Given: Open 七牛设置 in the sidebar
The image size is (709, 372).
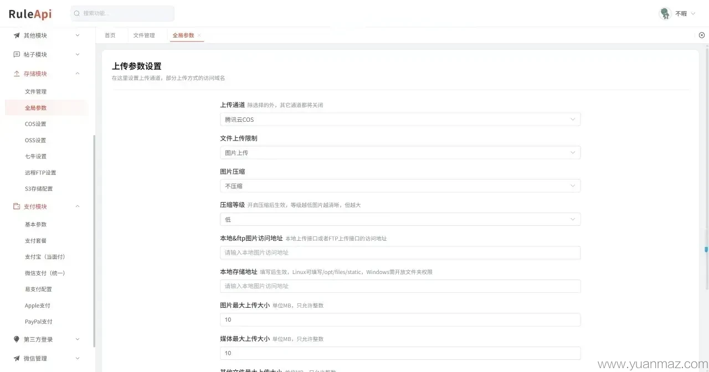Looking at the screenshot, I should point(35,156).
